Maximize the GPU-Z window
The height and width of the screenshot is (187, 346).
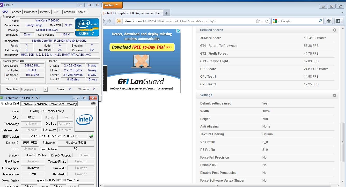pyautogui.click(x=85, y=98)
